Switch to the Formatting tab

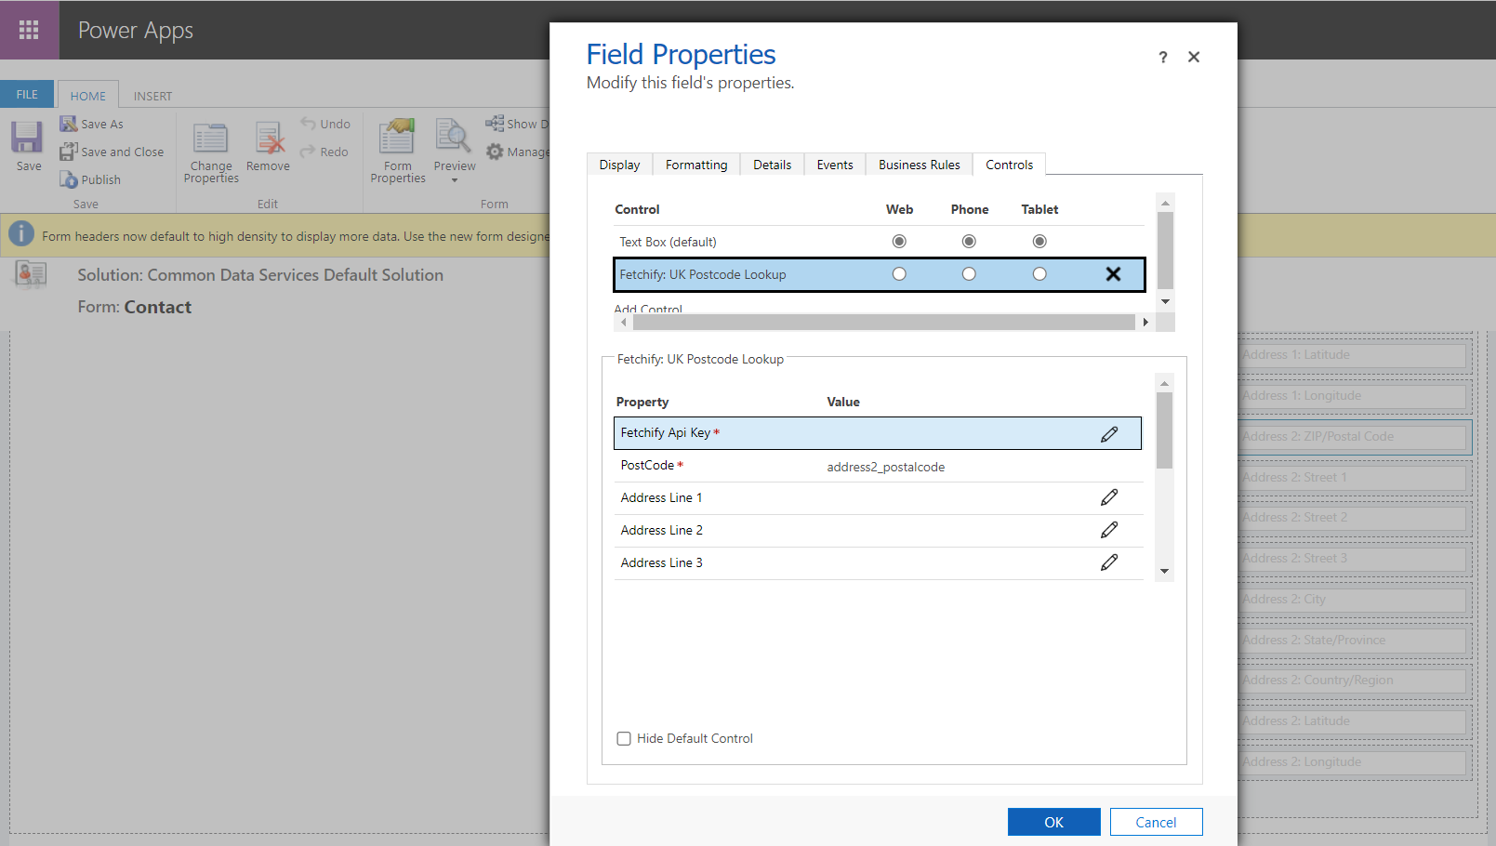pos(696,165)
